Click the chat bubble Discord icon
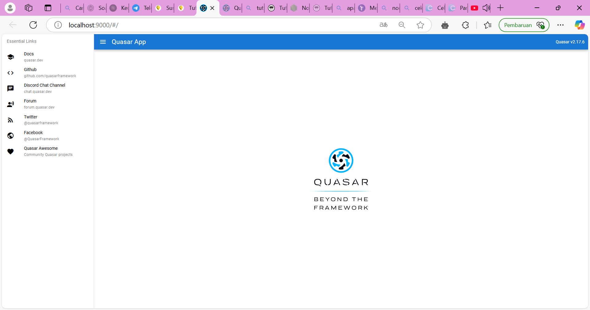Image resolution: width=590 pixels, height=310 pixels. [x=10, y=89]
